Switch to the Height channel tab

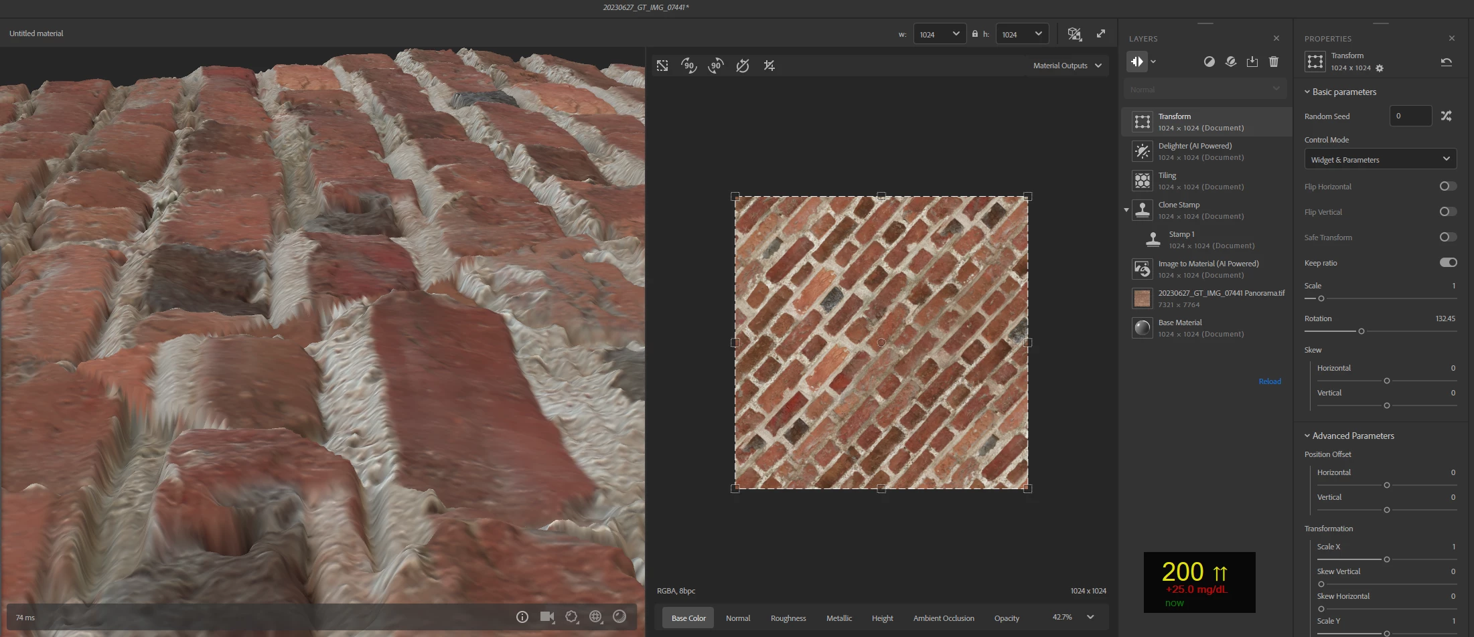[x=883, y=618]
